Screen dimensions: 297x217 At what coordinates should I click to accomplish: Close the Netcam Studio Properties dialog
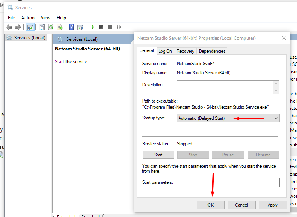[x=284, y=38]
